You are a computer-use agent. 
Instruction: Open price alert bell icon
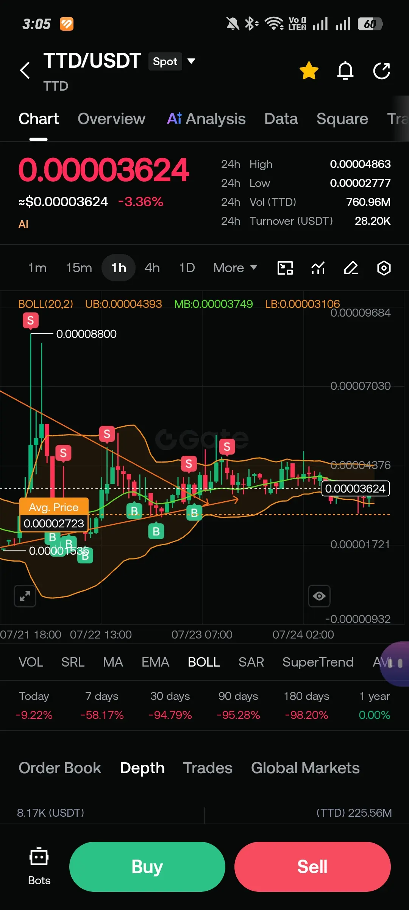click(345, 71)
